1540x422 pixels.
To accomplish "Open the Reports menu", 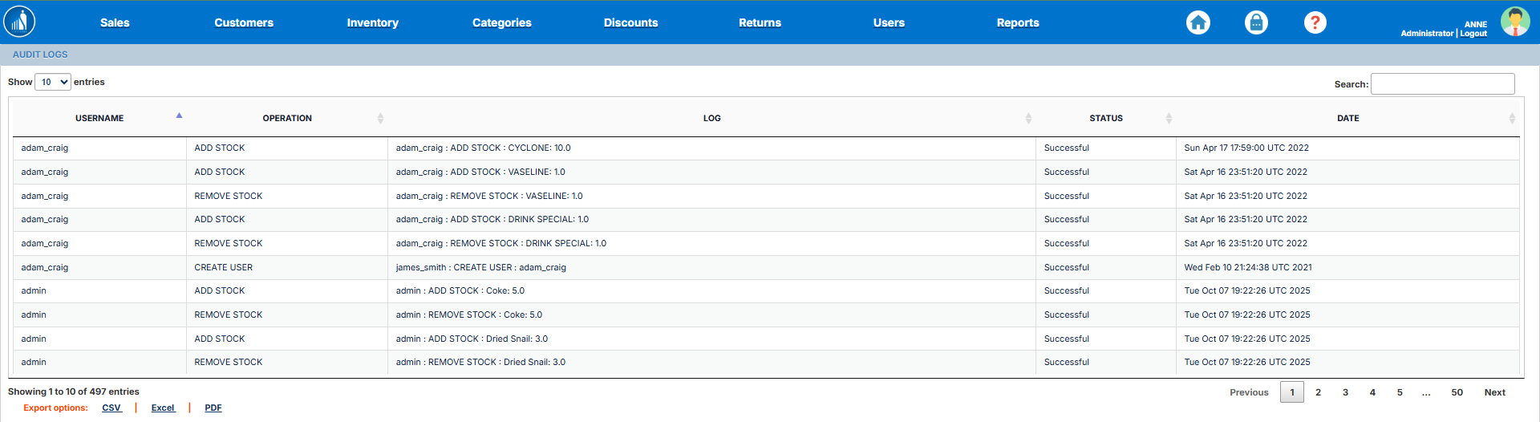I will (1017, 22).
